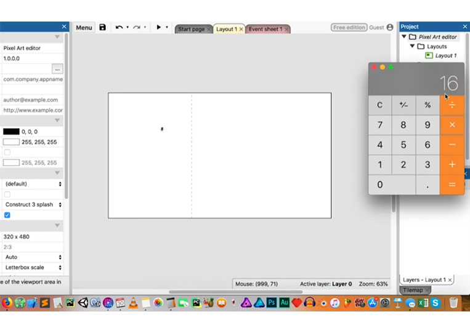Screen dimensions: 470x333
Task: Close the Project panel
Action: (x=465, y=26)
